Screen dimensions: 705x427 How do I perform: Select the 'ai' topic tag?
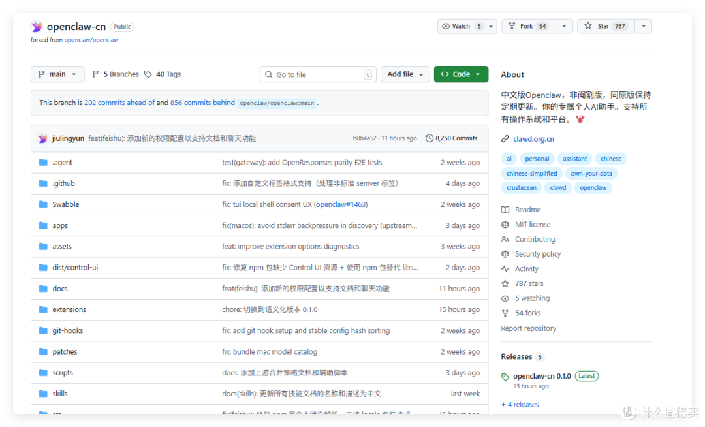tap(509, 159)
